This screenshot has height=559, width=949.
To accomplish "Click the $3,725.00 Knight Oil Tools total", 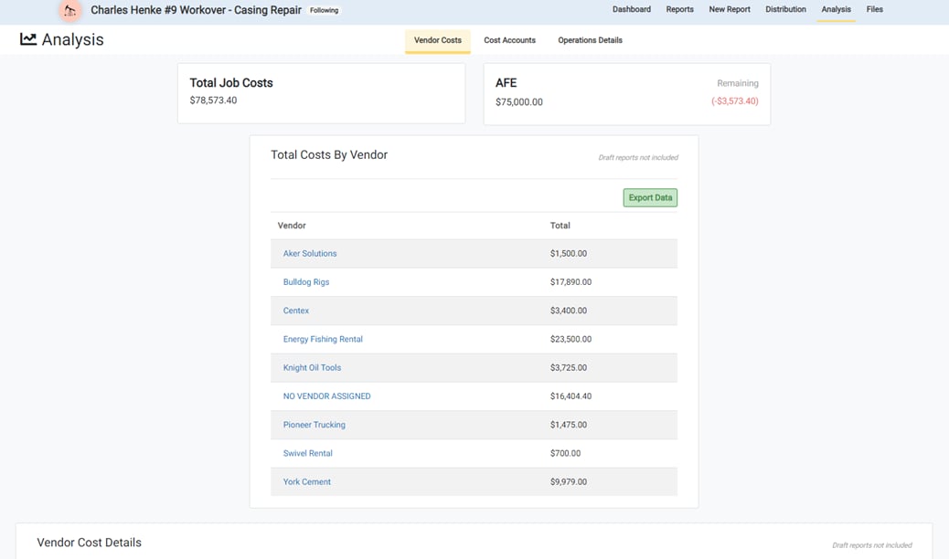I will coord(569,368).
